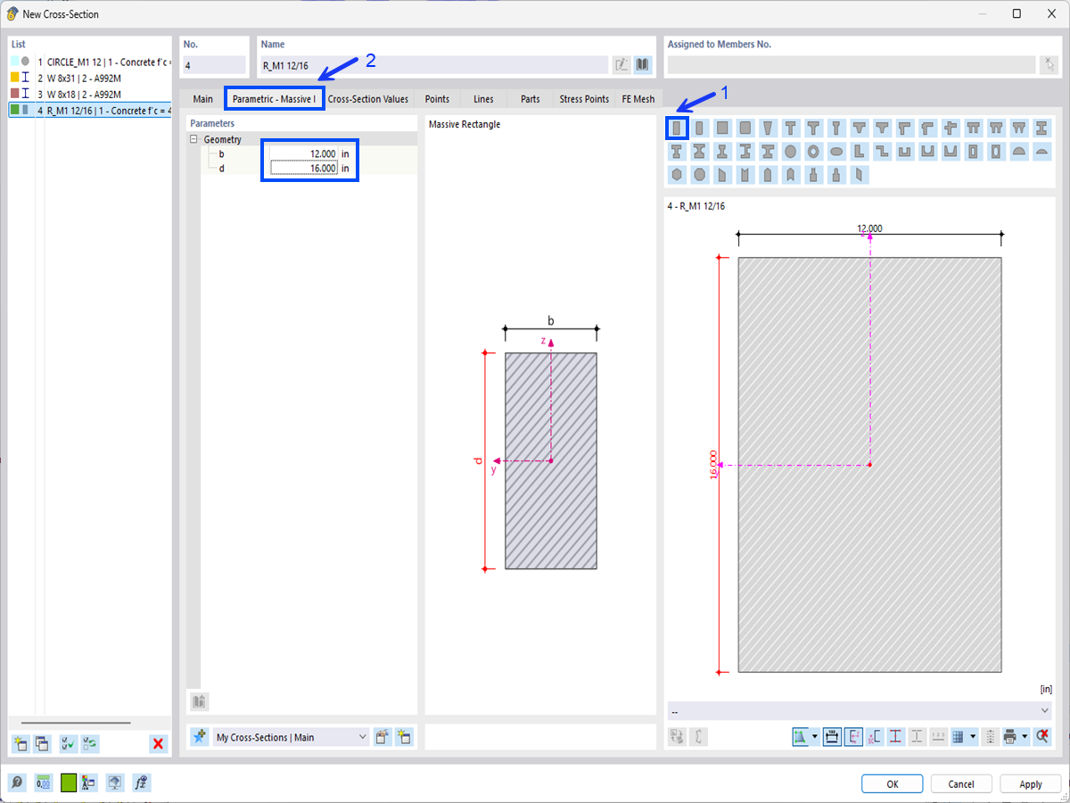Viewport: 1070px width, 803px height.
Task: Select the massive rectangle shape icon
Action: pos(677,128)
